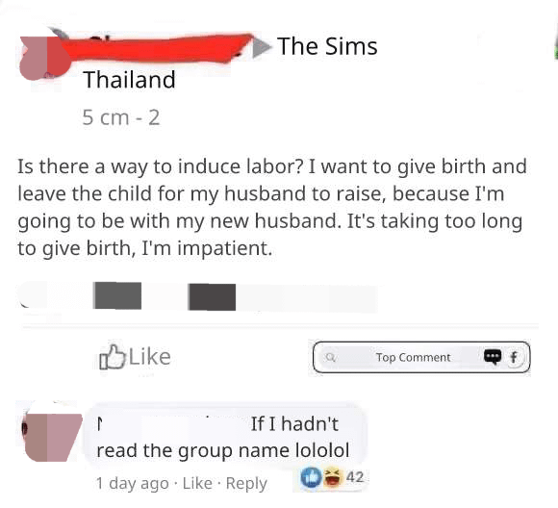558x508 pixels.
Task: Open The Sims group link
Action: (x=327, y=46)
